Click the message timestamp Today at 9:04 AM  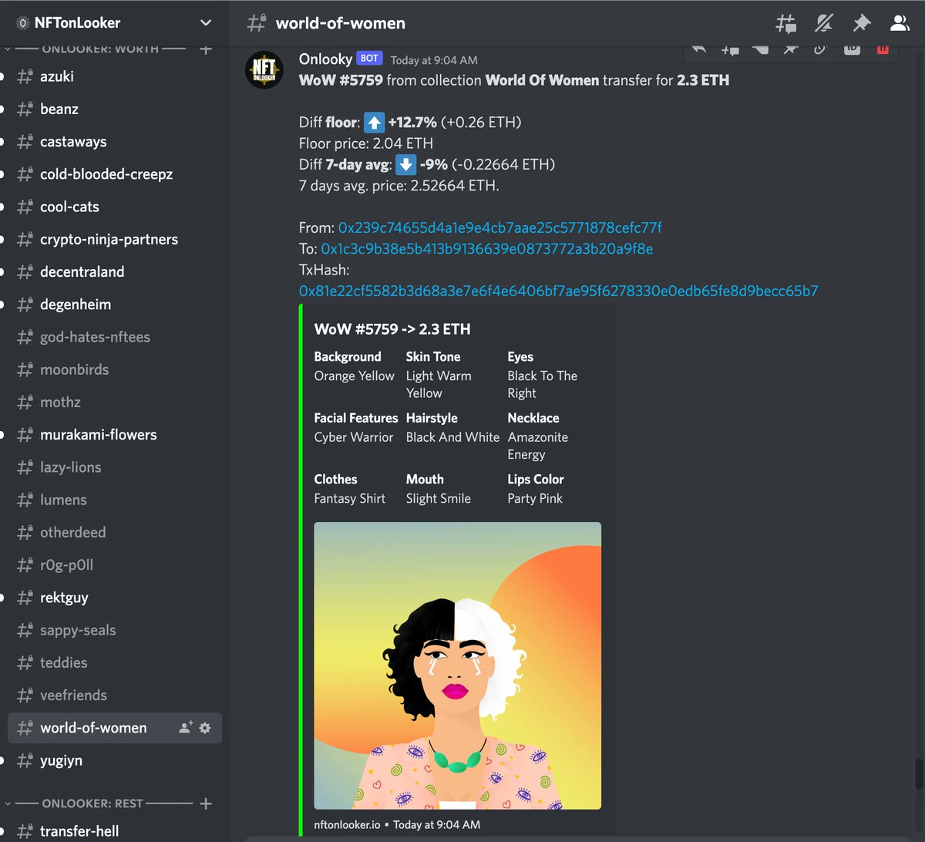(434, 60)
